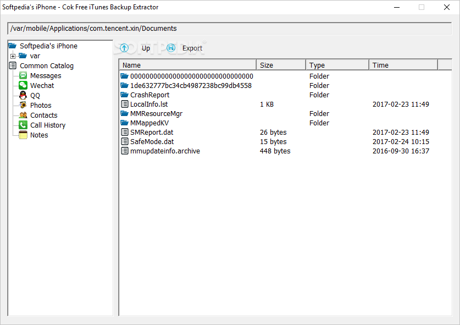460x325 pixels.
Task: Click the MMappedKV folder icon
Action: click(x=125, y=123)
